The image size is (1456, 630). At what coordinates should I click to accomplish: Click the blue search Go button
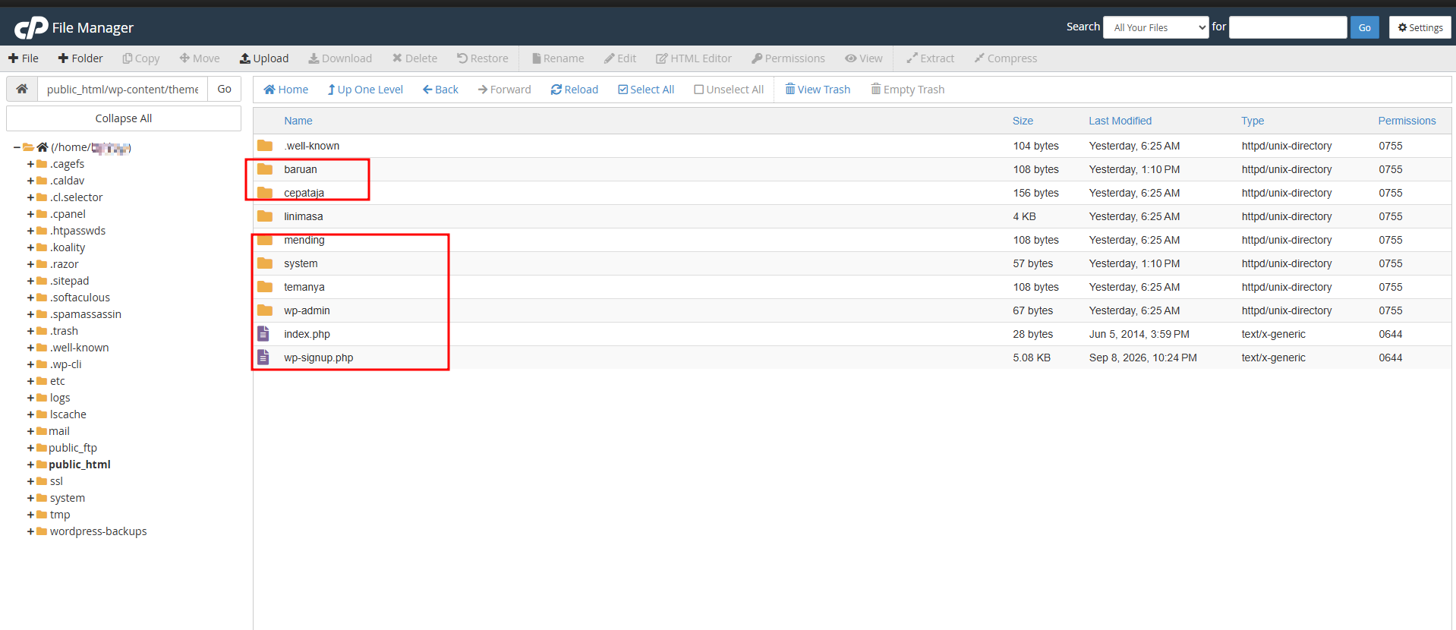[1364, 27]
